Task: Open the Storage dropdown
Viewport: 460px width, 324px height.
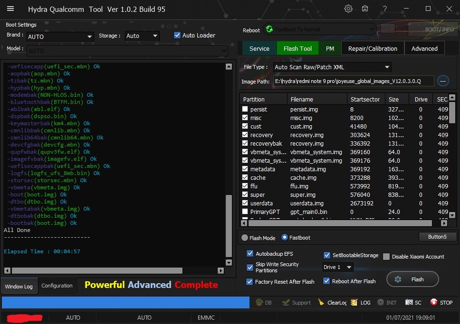Action: (142, 36)
